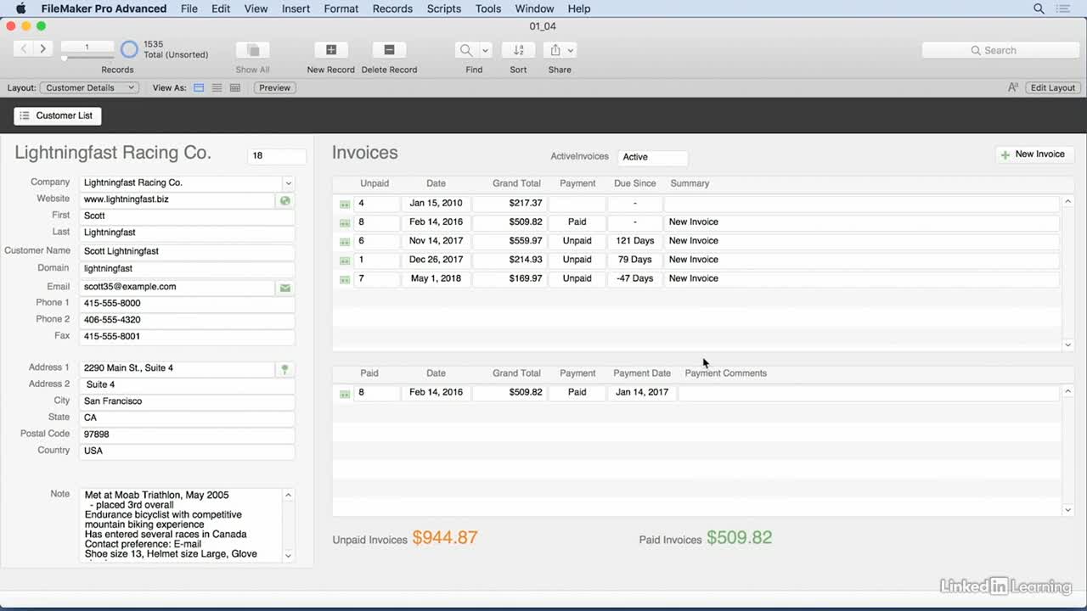The width and height of the screenshot is (1087, 611).
Task: Open Spotlight search in the menu bar
Action: point(1039,8)
